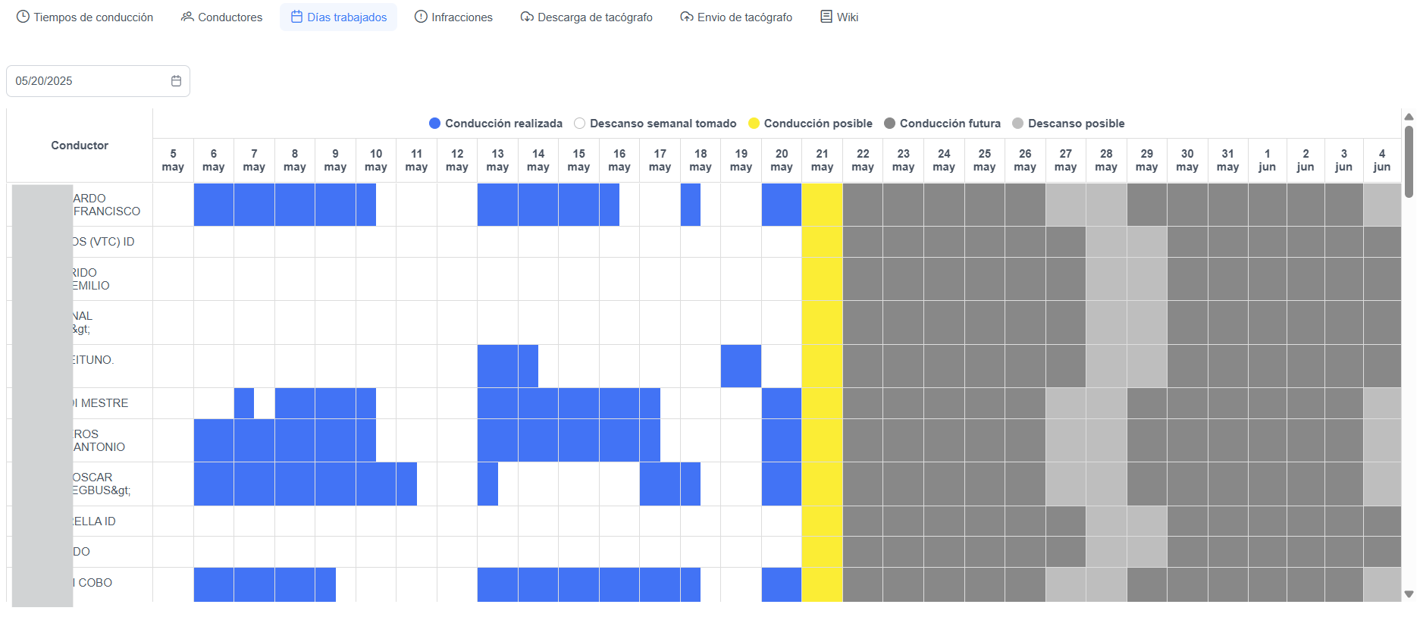Image resolution: width=1420 pixels, height=620 pixels.
Task: Click the Conductor column header
Action: point(80,146)
